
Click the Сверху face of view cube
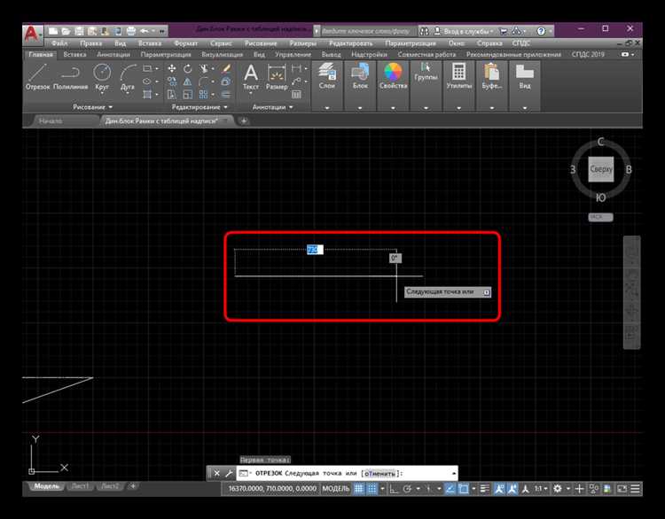[x=601, y=168]
